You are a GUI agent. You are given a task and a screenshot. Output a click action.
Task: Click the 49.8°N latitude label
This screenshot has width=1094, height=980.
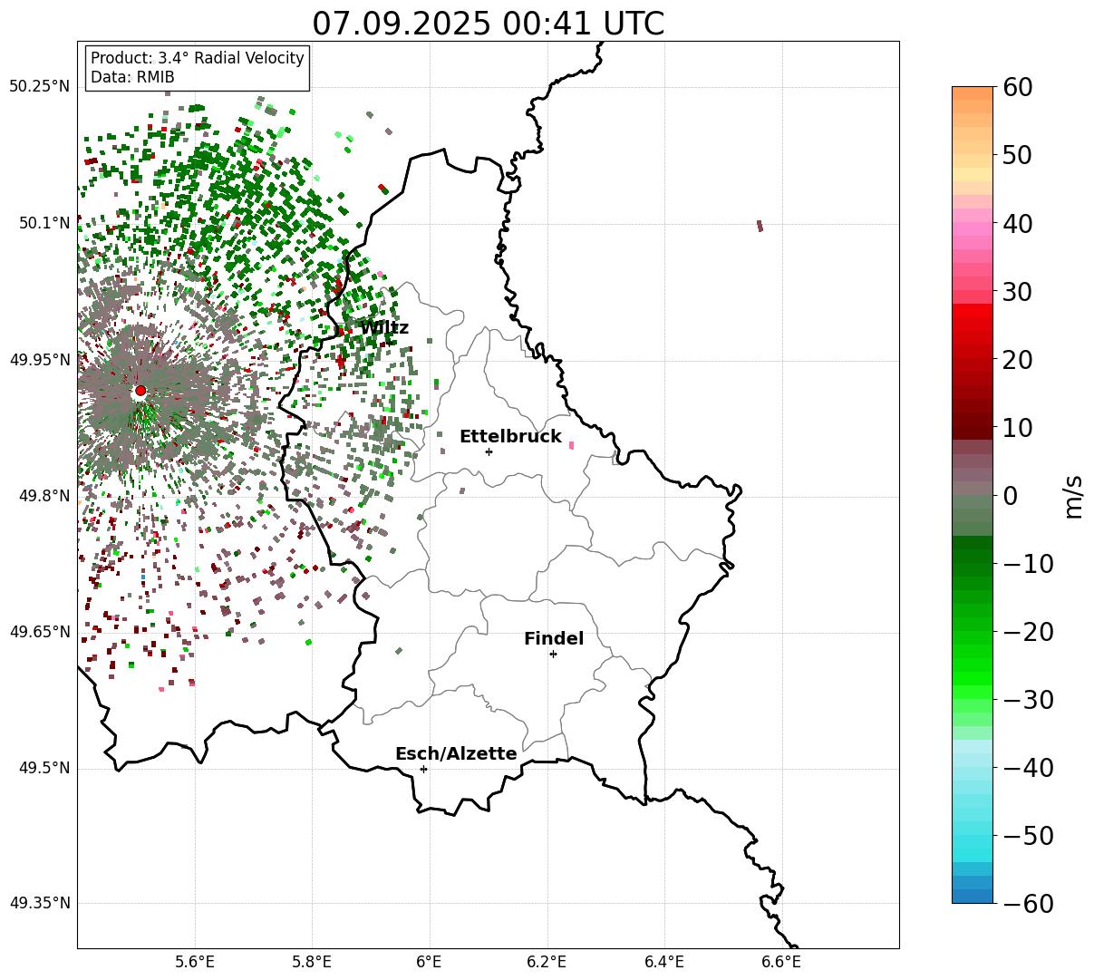[x=44, y=496]
